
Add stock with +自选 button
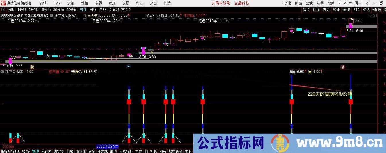[377, 10]
